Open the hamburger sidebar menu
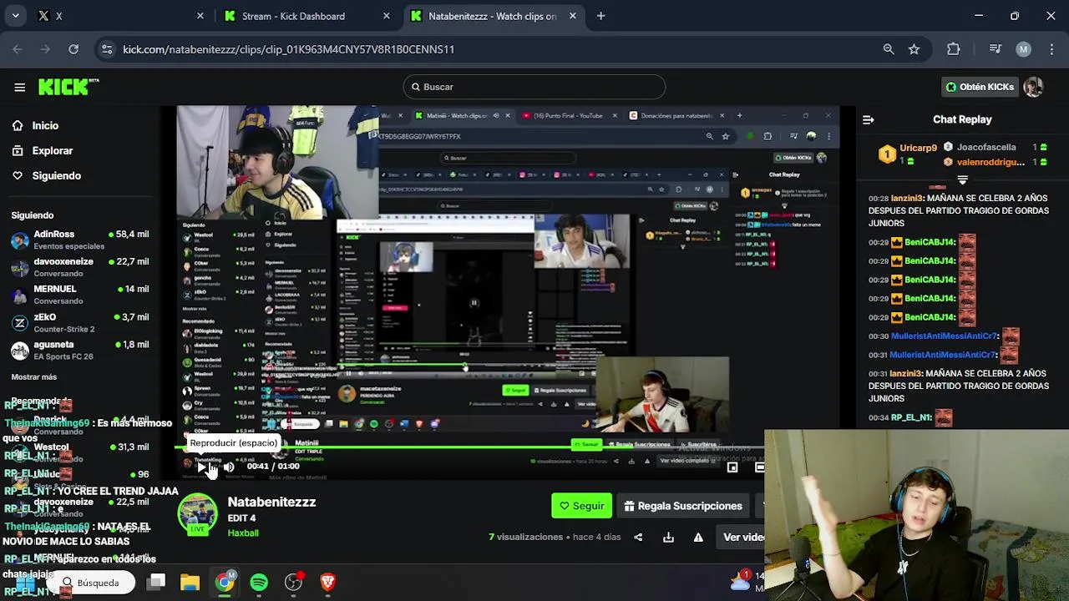 click(19, 87)
